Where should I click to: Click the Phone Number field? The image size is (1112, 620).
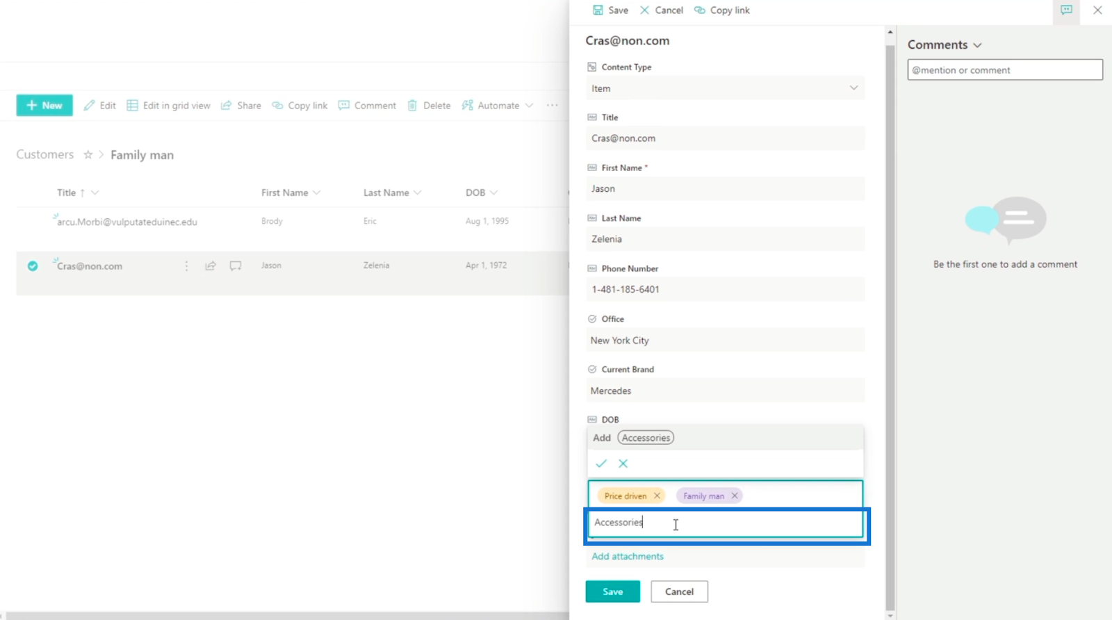(726, 289)
